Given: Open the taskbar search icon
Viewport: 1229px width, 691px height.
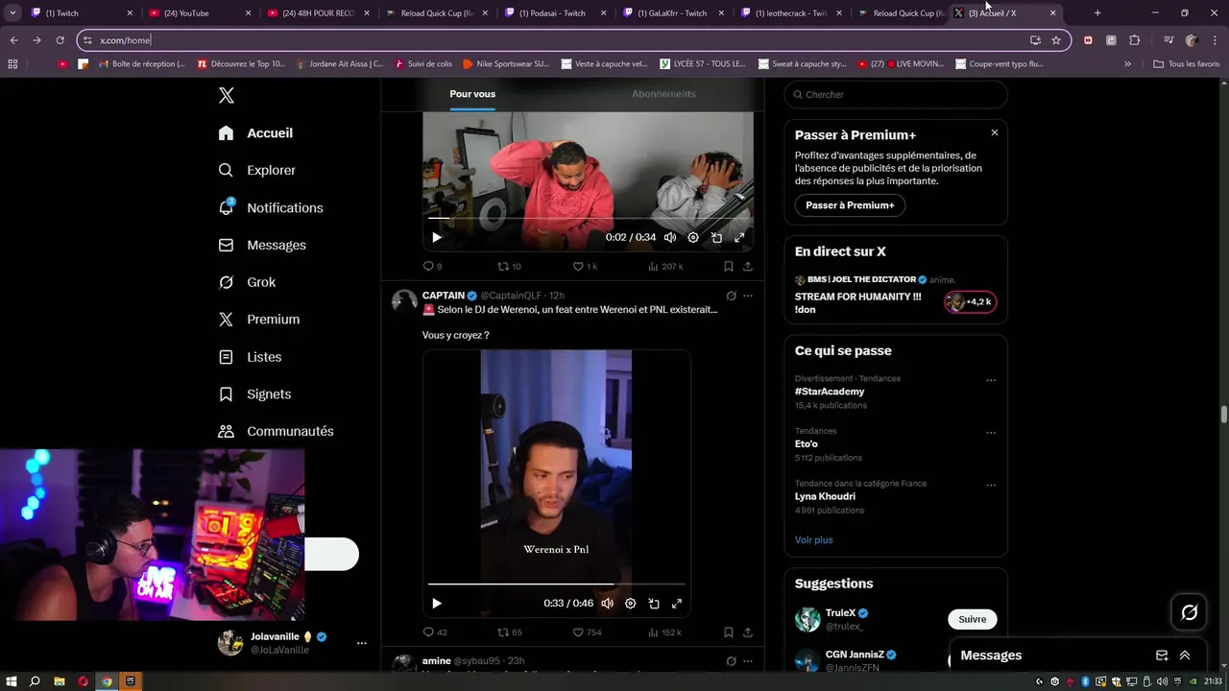Looking at the screenshot, I should point(35,681).
